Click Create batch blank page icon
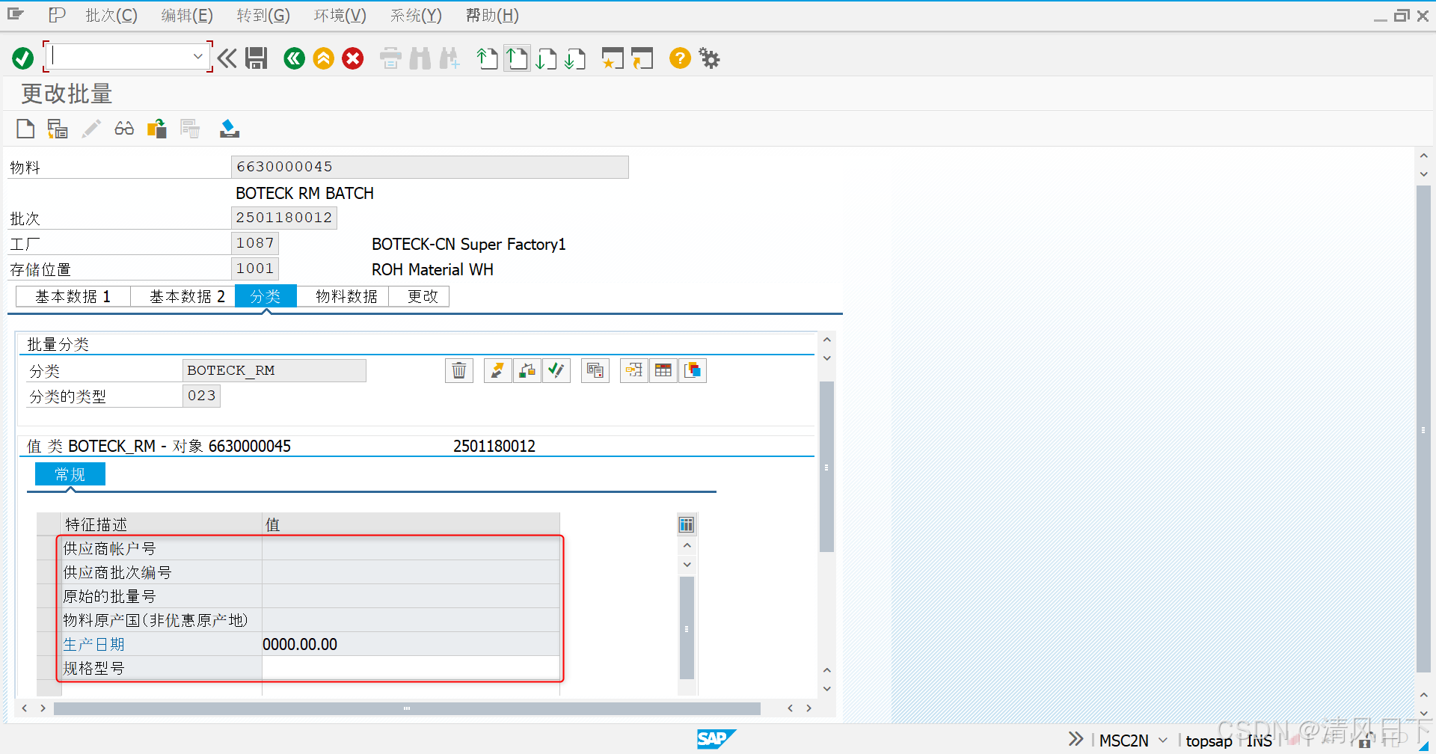 point(25,129)
